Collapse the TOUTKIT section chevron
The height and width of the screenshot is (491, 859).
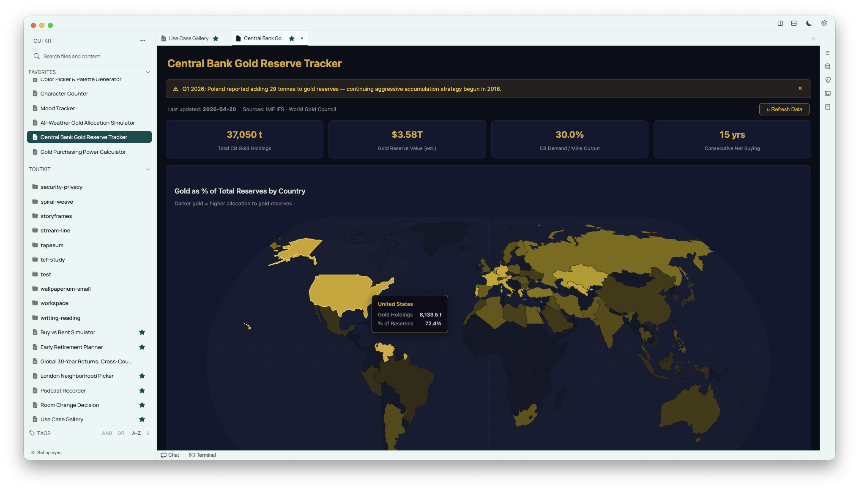(x=148, y=169)
